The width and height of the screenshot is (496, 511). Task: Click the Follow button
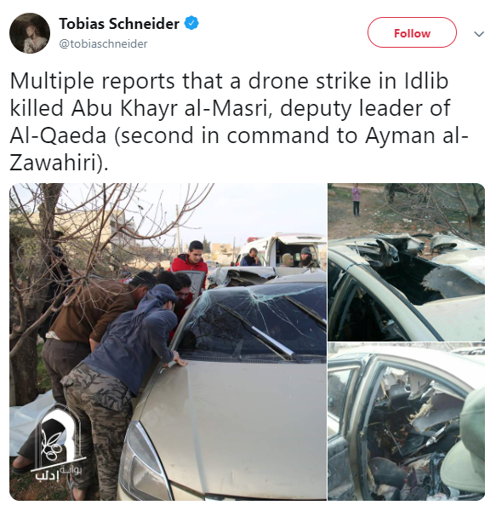point(412,32)
